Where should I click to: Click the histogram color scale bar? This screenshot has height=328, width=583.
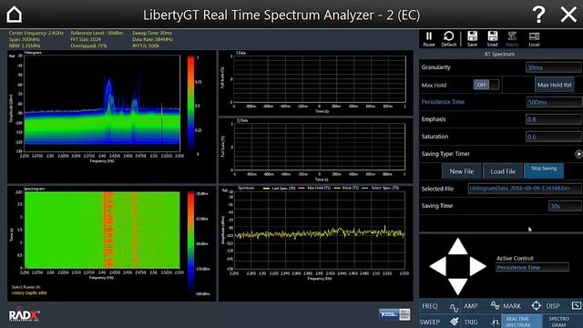point(190,104)
